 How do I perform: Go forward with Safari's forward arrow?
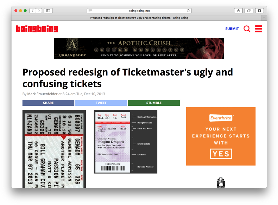coord(39,11)
